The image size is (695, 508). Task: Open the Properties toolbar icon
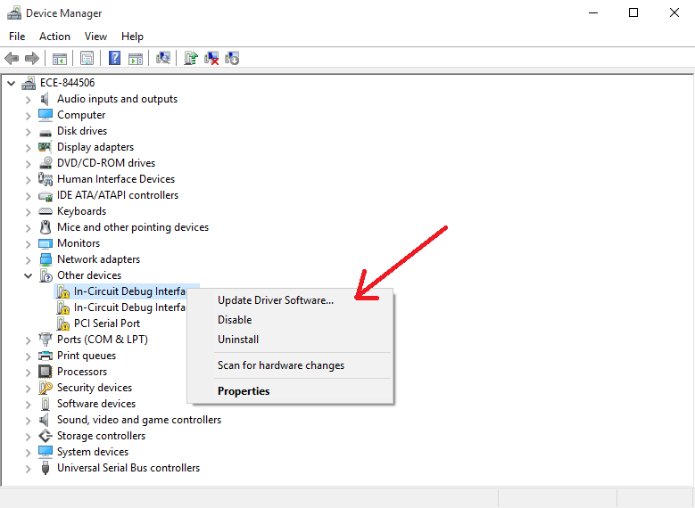click(x=87, y=58)
